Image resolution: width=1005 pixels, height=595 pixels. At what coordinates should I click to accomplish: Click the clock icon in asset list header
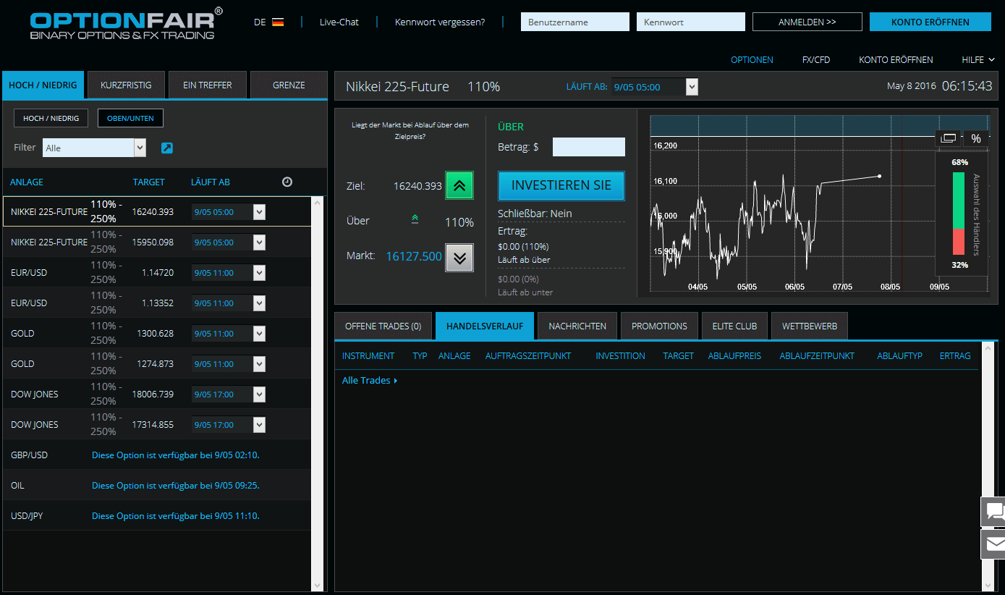(287, 182)
